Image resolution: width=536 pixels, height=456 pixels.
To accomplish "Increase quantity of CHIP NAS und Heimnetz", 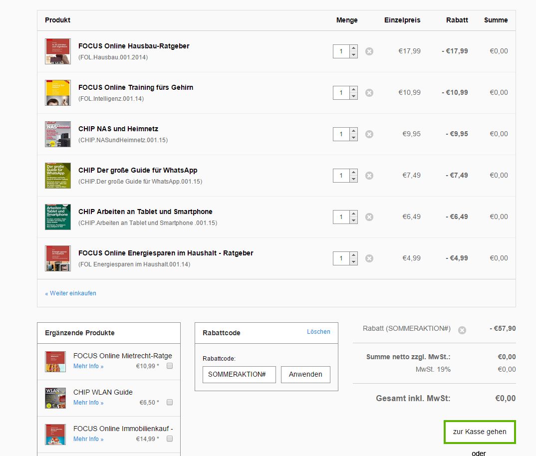I will tap(353, 131).
